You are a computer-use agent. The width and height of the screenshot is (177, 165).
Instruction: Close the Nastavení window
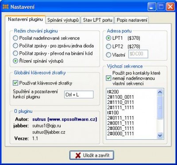(x=170, y=7)
